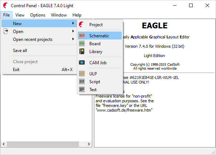Click the Text document icon
The image size is (216, 155).
pos(82,90)
